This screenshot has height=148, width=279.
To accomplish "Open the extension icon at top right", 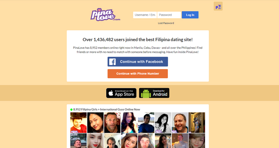I will 218,6.
